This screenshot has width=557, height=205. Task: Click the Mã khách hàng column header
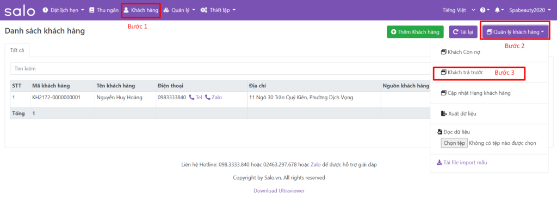(x=51, y=86)
